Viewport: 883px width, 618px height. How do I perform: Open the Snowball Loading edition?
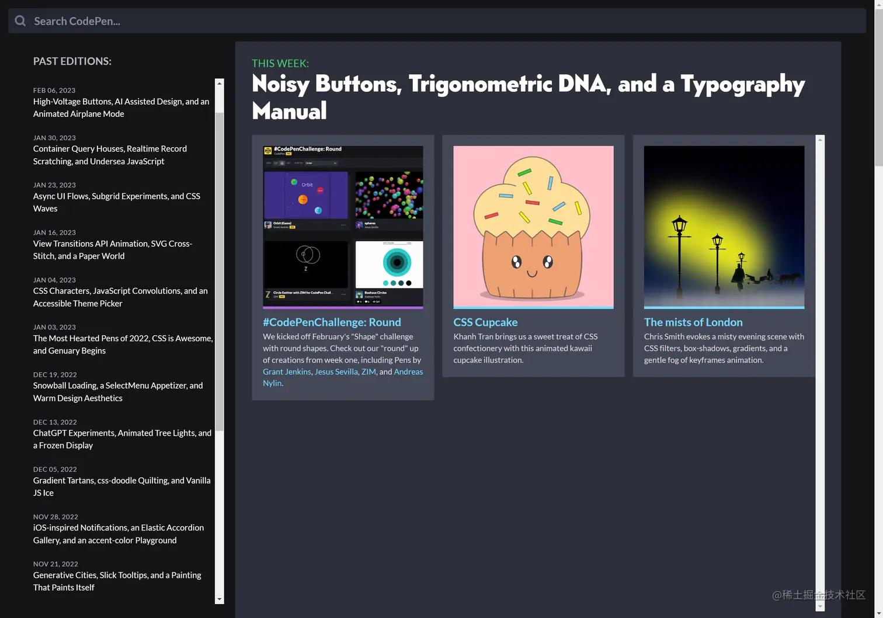click(118, 392)
